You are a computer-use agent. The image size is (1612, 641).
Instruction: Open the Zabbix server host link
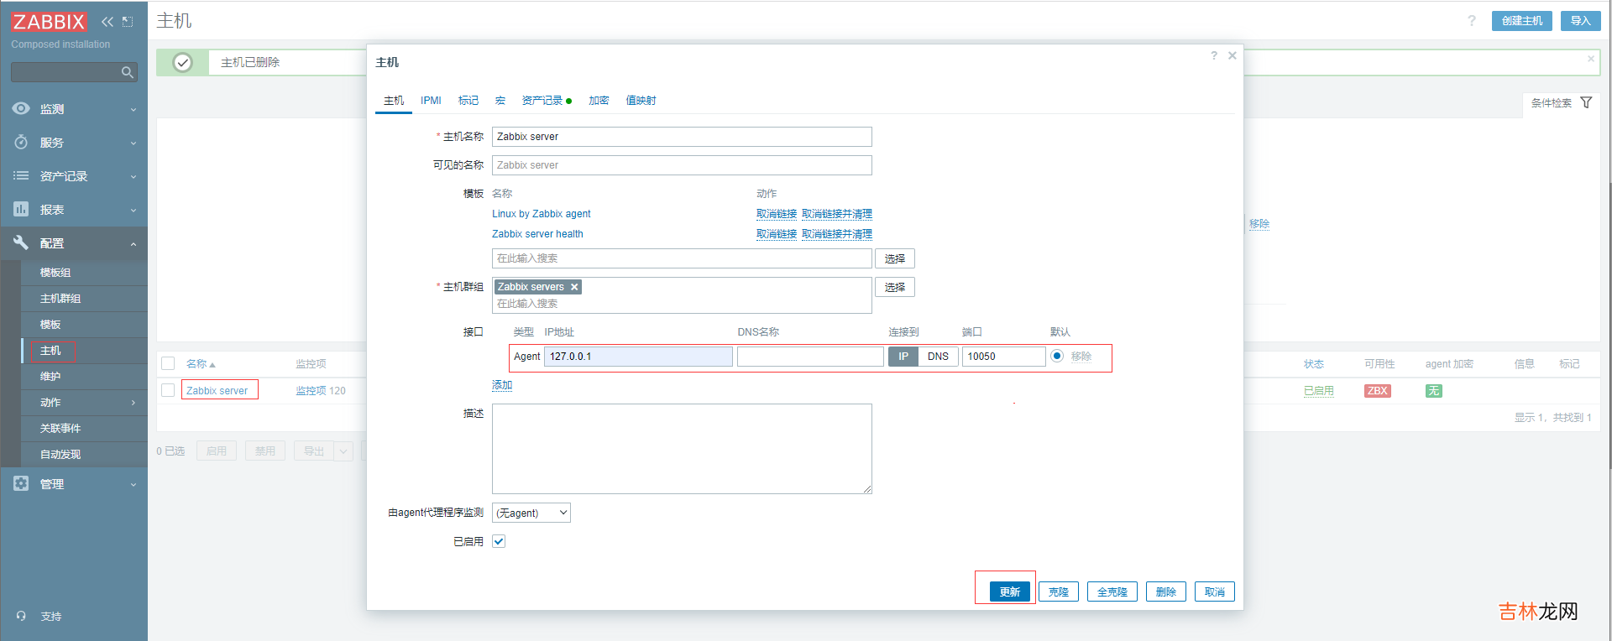coord(217,391)
